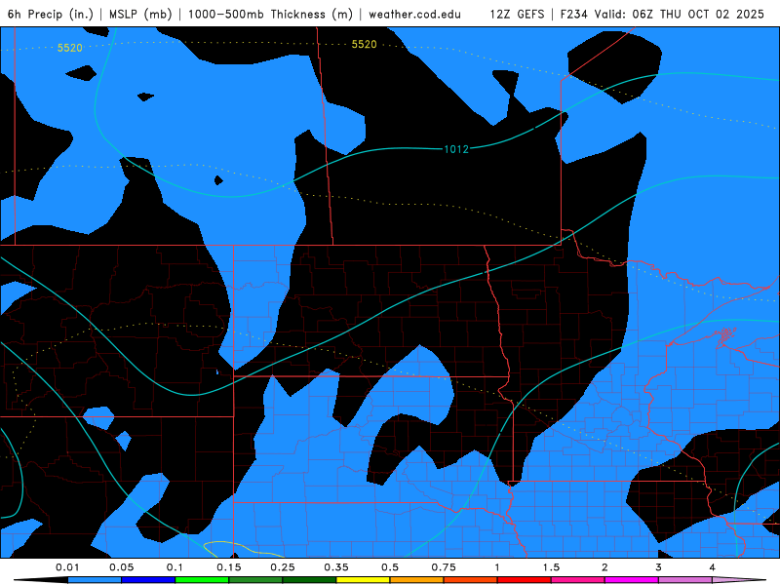Click the bright green 0.1 legend swatch
The image size is (780, 585).
(202, 580)
